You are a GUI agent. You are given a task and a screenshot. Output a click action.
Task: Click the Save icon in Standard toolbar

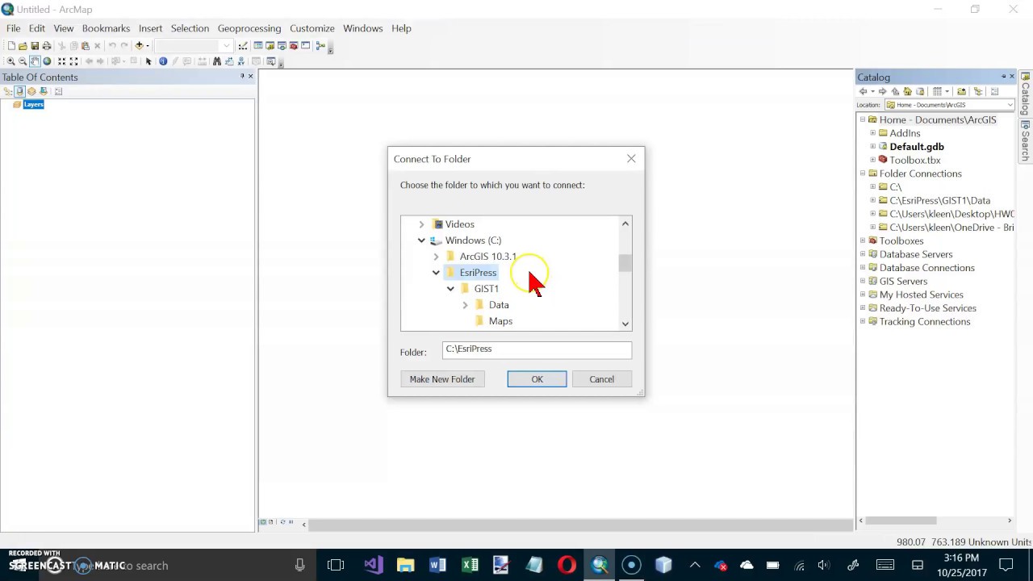pos(35,46)
